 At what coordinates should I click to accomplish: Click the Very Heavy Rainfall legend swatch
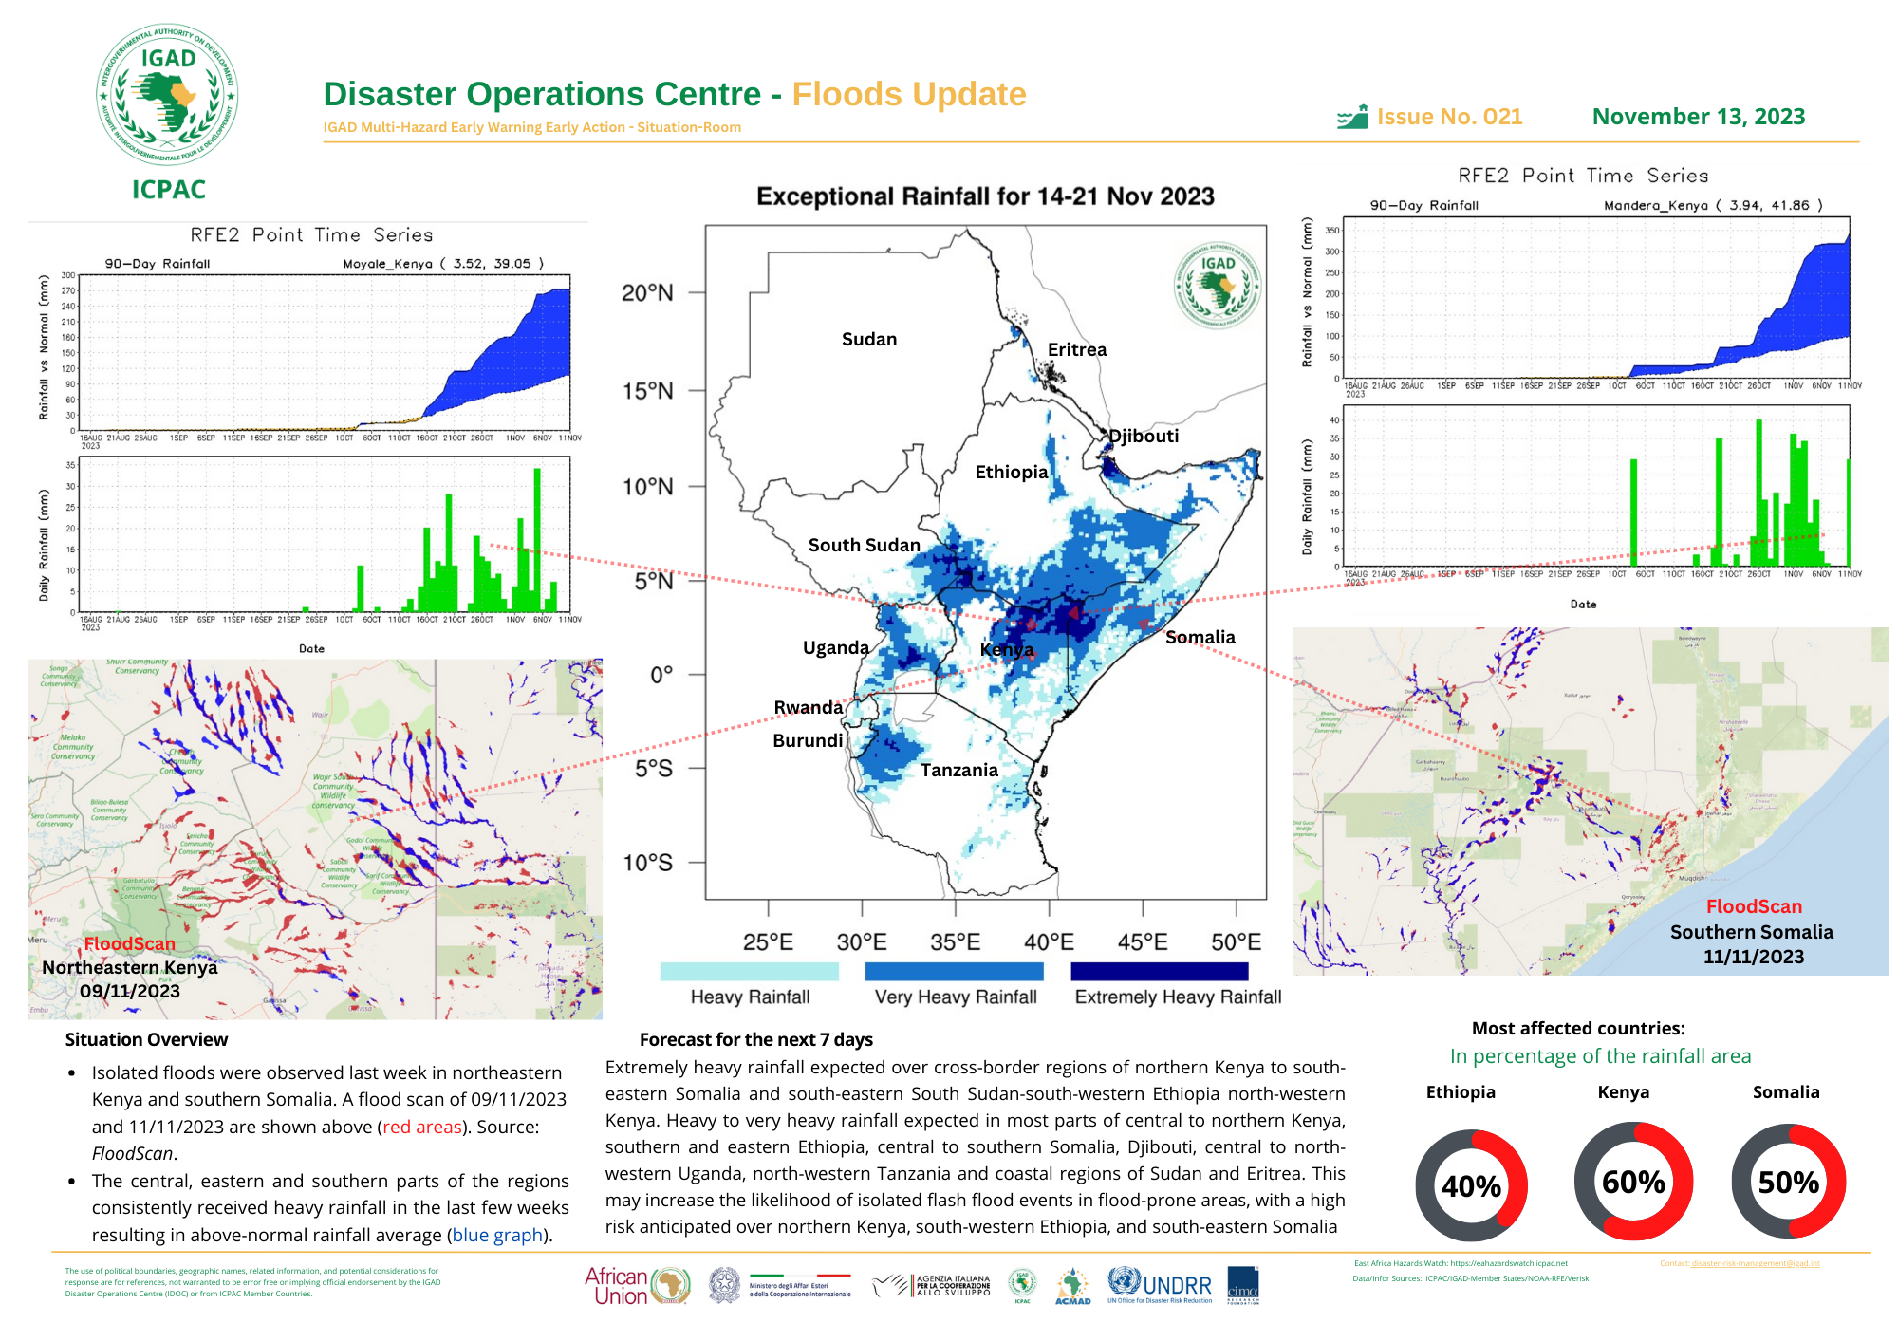click(x=954, y=971)
